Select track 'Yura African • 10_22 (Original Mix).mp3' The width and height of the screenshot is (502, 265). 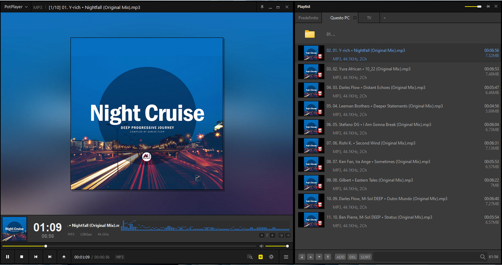tap(398, 71)
